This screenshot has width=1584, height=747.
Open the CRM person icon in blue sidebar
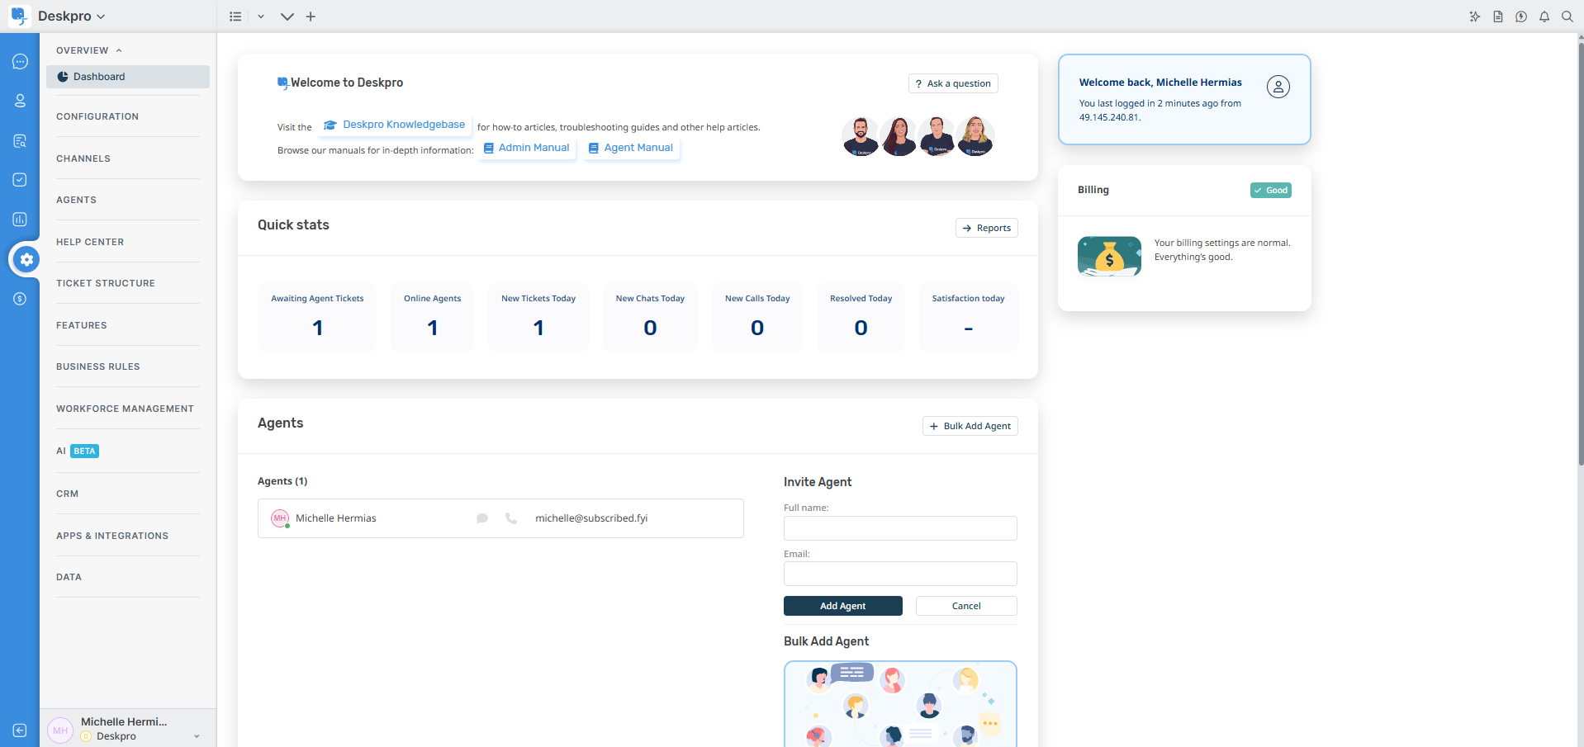pos(20,101)
